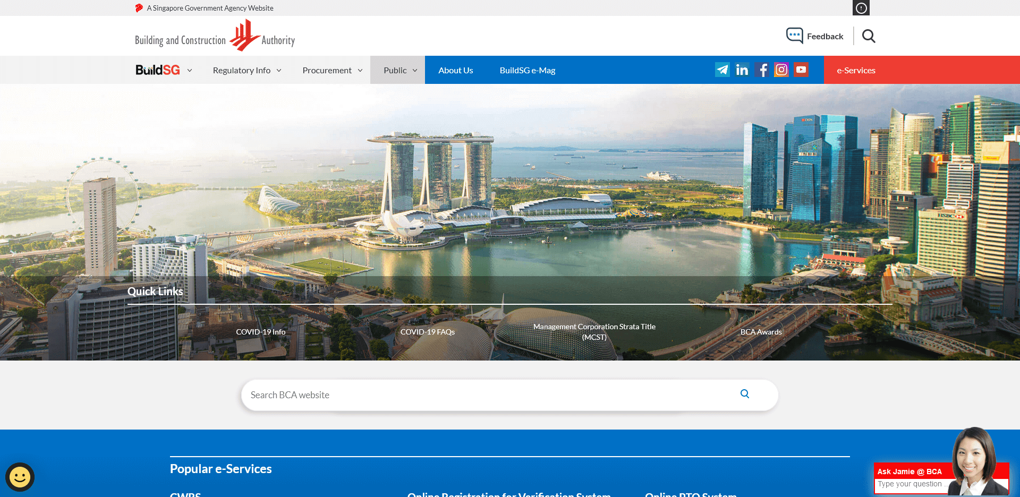Click the e-Services button
This screenshot has width=1020, height=497.
click(x=856, y=70)
